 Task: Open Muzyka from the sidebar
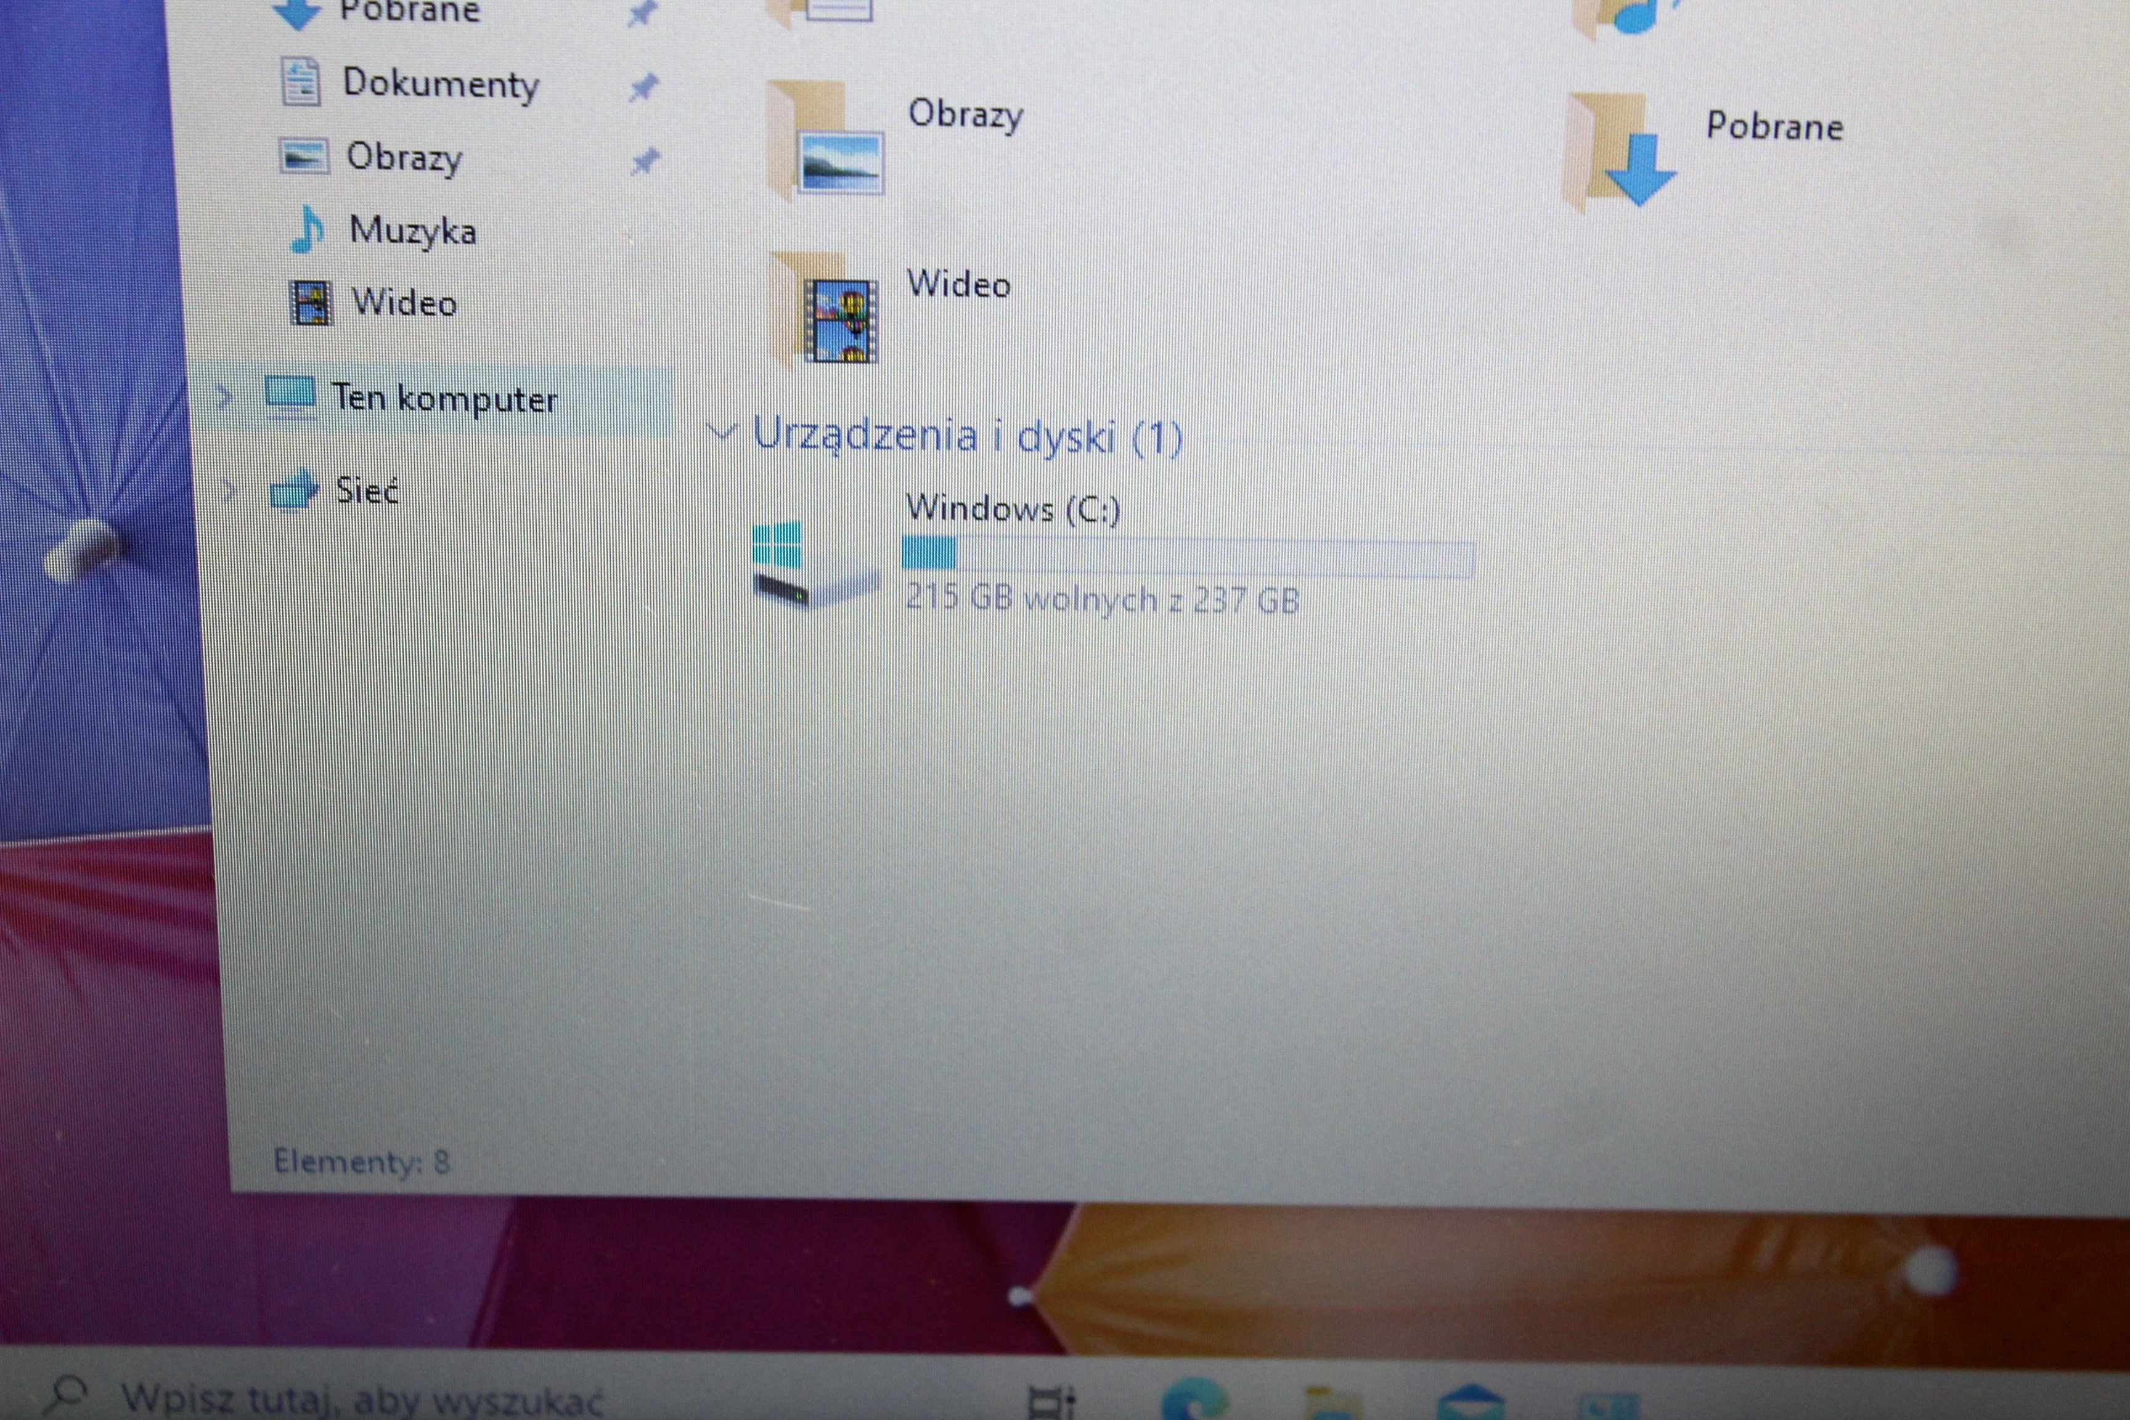[x=413, y=231]
